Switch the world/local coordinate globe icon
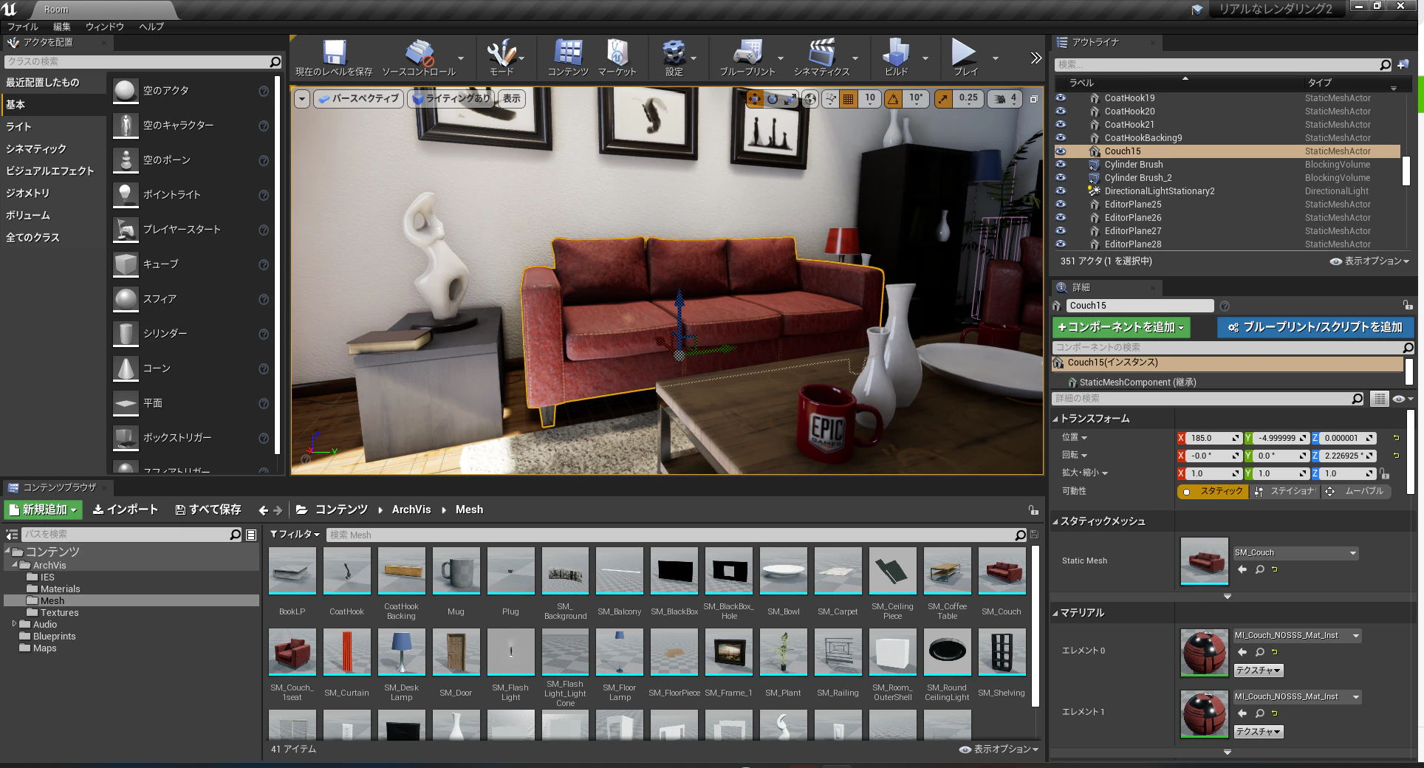Viewport: 1424px width, 768px height. point(811,98)
